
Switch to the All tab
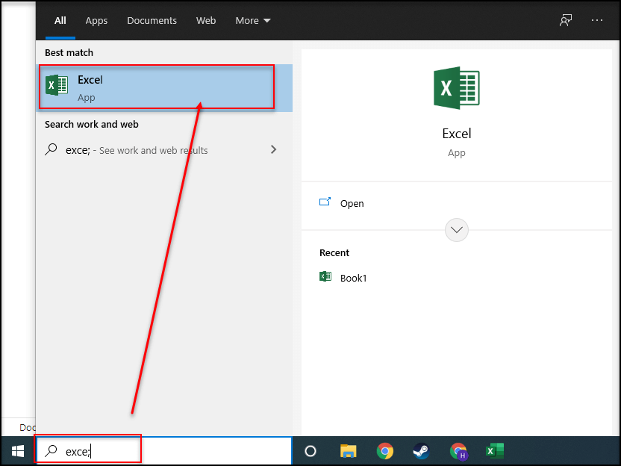tap(60, 21)
